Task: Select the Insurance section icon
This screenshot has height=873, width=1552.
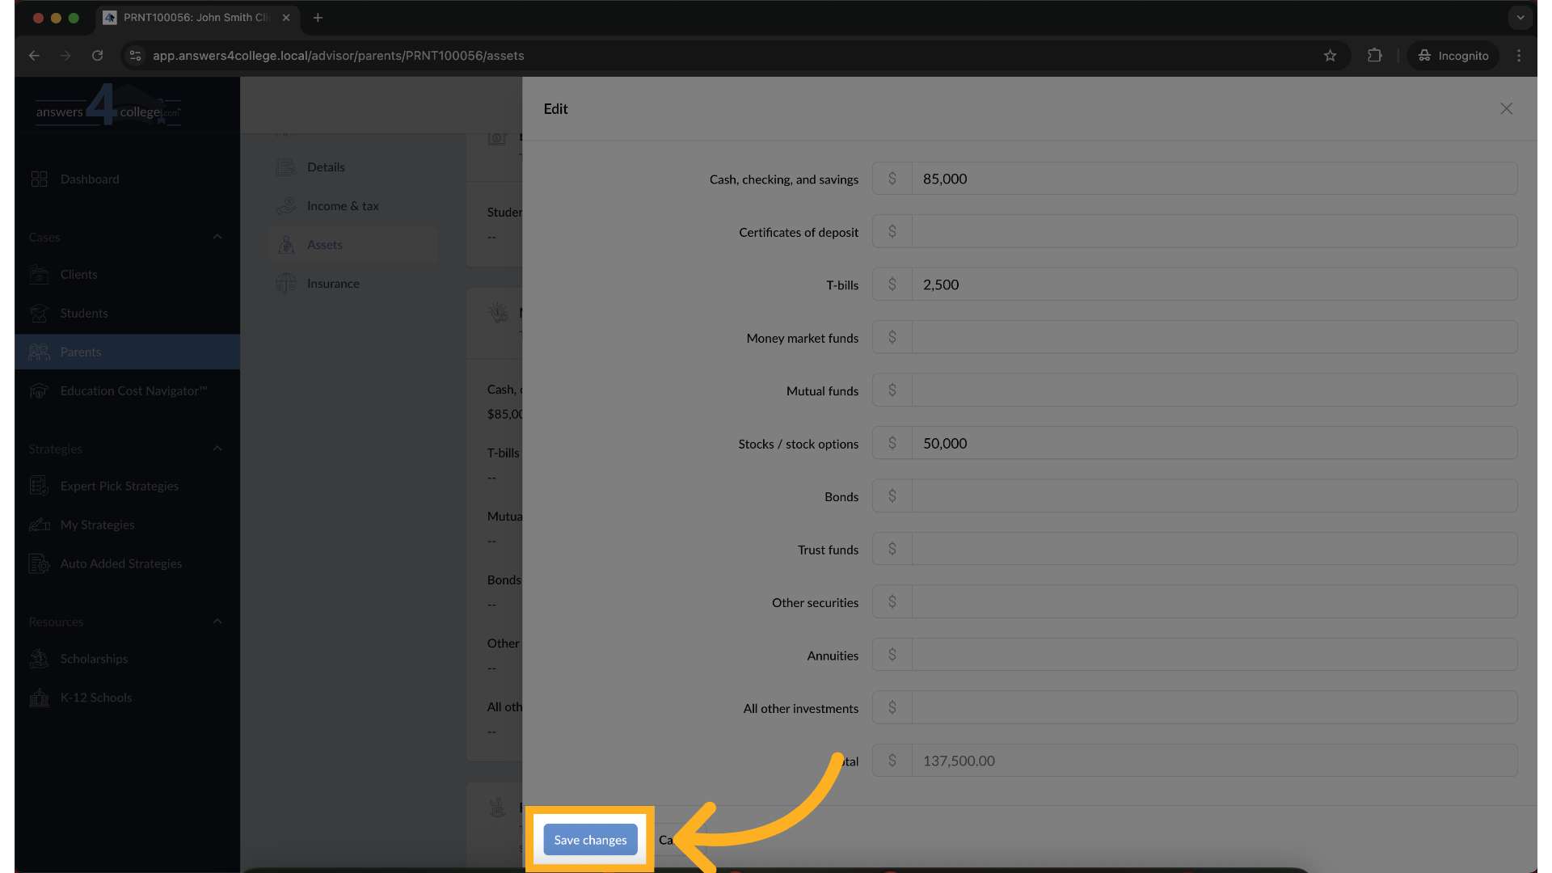Action: tap(285, 283)
